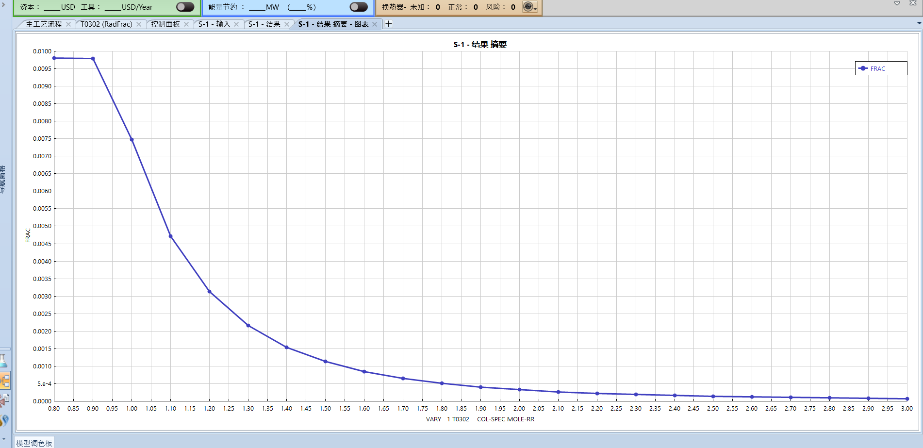Click the data point at x 0.80
The image size is (923, 448).
click(54, 58)
